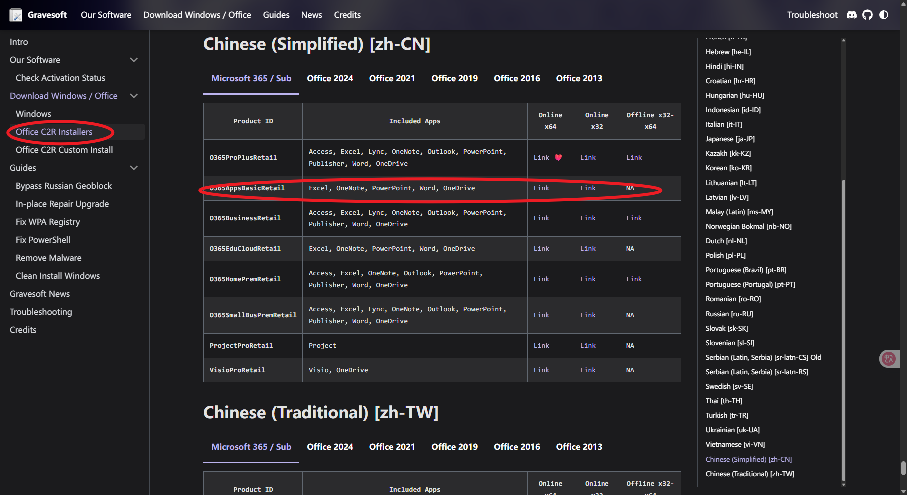Open Office C2R Custom Install sidebar page

(x=64, y=150)
